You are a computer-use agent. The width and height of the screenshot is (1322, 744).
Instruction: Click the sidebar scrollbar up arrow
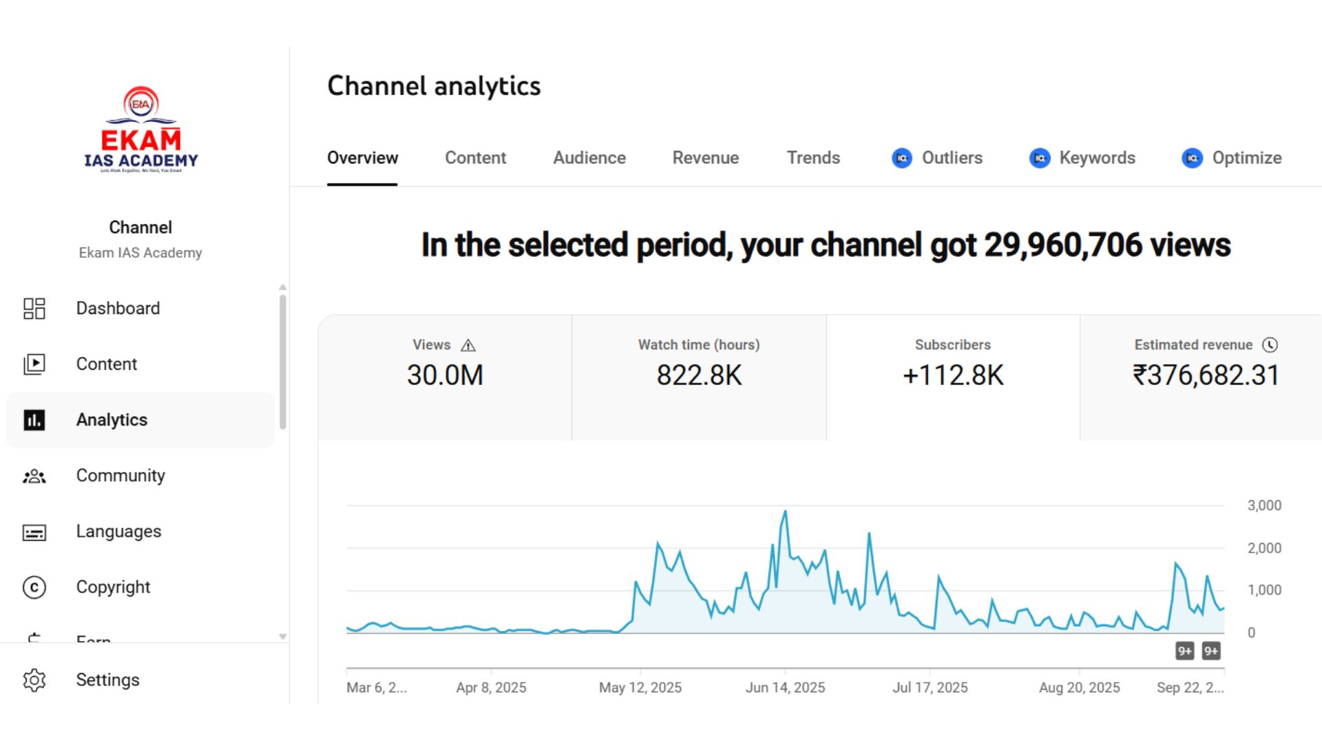282,287
